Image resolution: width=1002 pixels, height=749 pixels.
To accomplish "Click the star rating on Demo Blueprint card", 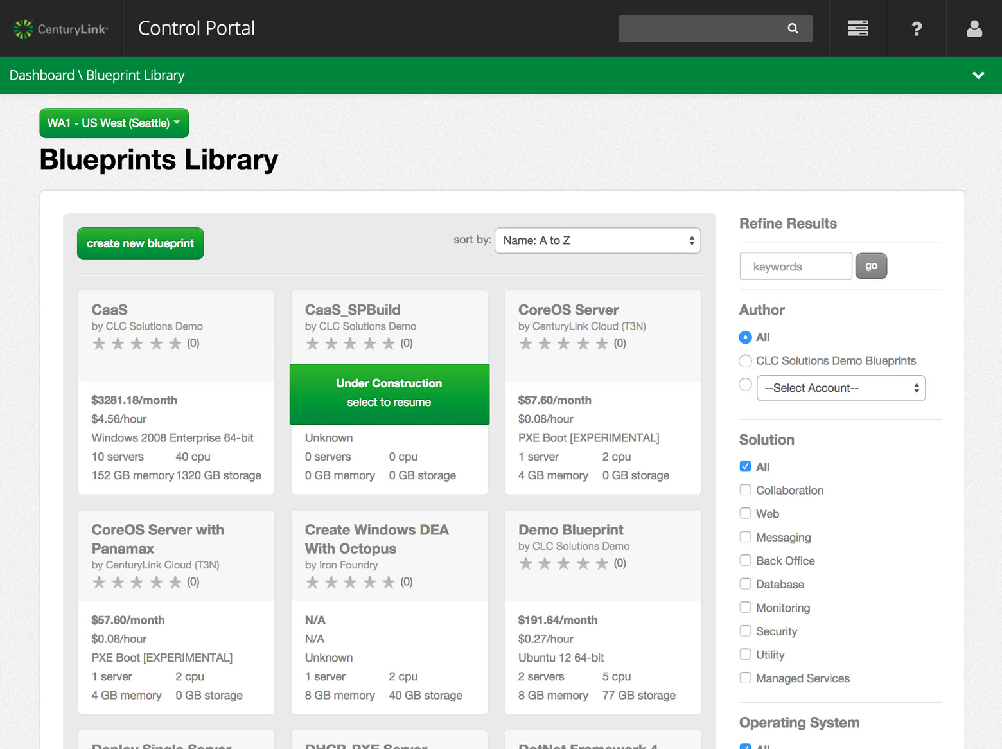I will point(563,563).
